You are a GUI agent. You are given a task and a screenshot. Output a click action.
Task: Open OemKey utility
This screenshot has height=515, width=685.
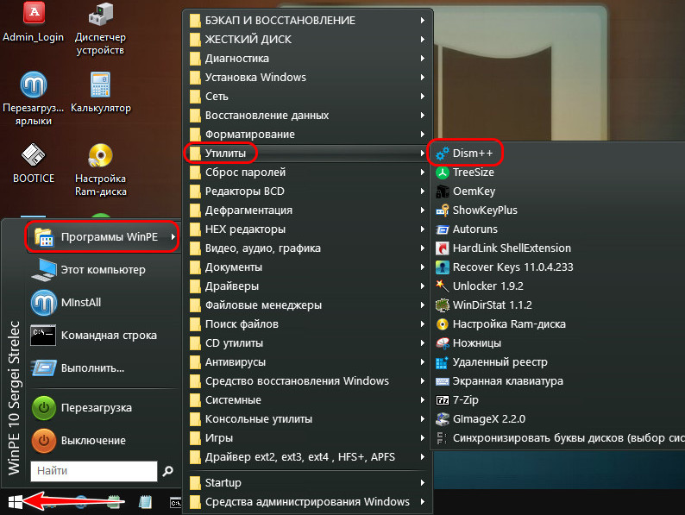point(558,192)
